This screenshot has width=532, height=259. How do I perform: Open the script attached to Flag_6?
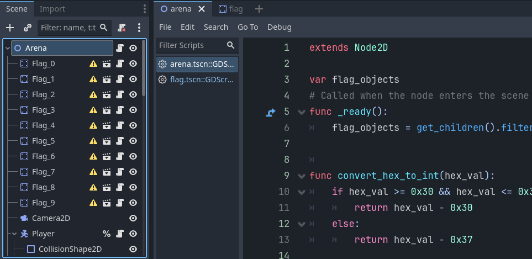pyautogui.click(x=119, y=157)
